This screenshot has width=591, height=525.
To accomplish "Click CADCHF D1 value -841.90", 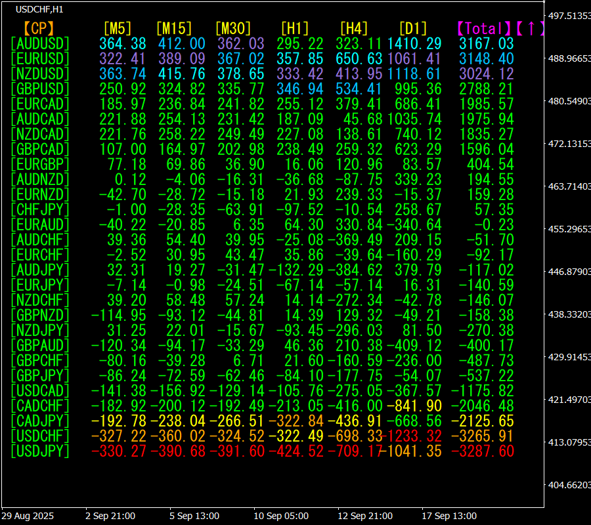I will click(414, 406).
